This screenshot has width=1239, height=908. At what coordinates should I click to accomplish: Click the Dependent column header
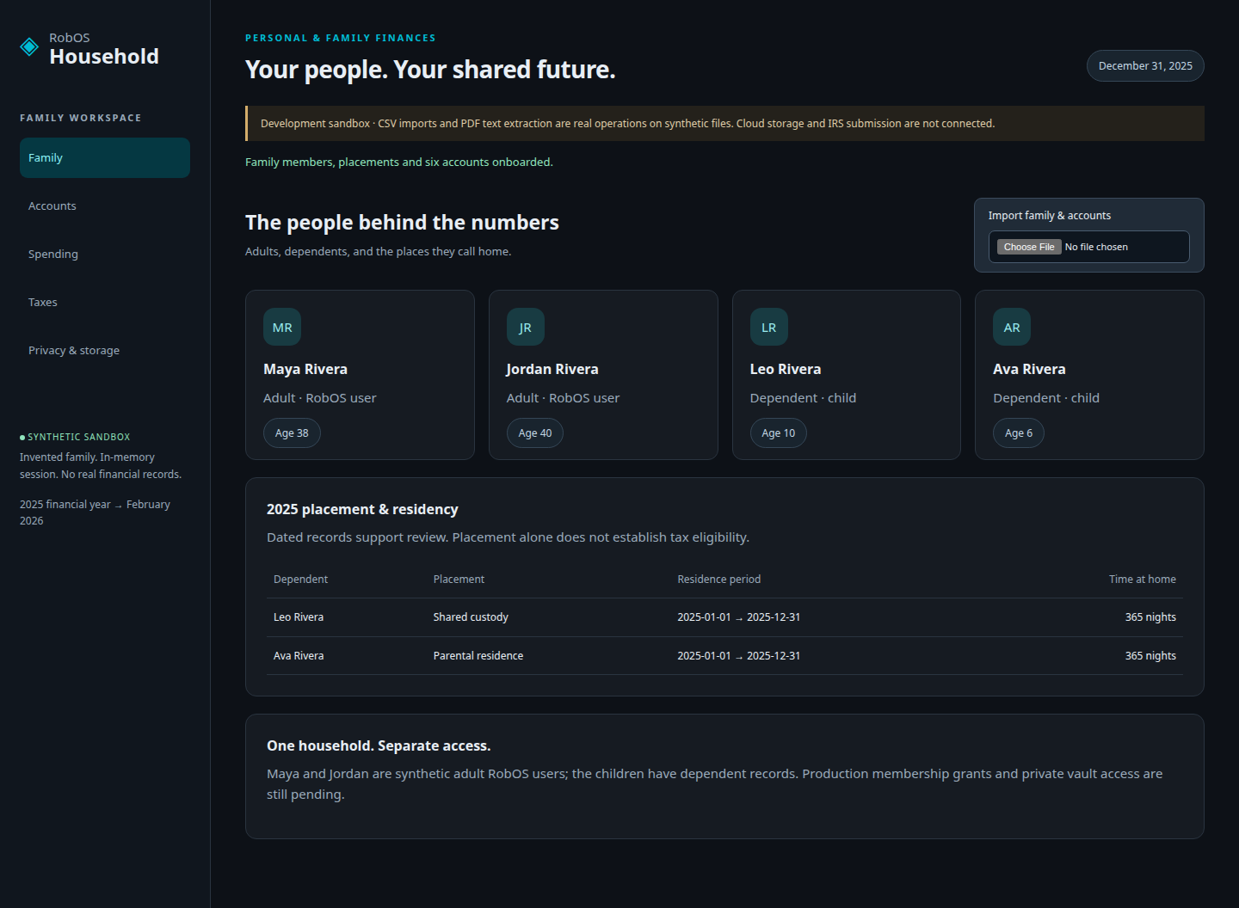[x=301, y=580]
